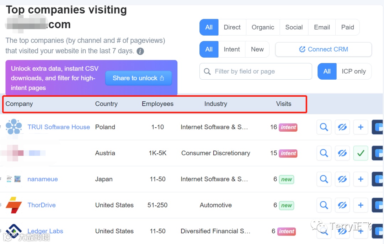
Task: Open TRUI Software House link
Action: pos(59,127)
